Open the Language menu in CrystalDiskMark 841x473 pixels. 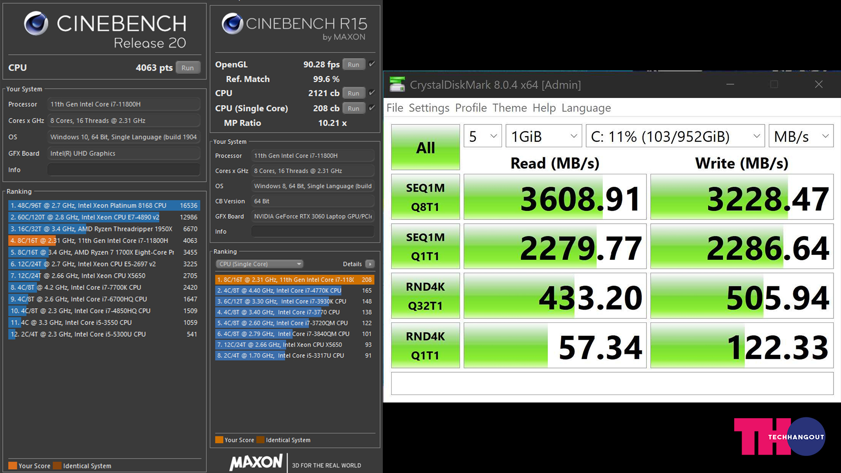586,108
